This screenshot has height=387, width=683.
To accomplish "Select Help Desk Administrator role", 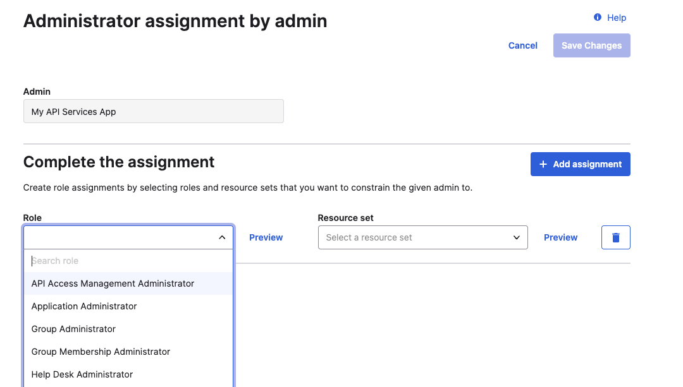I will [x=128, y=374].
